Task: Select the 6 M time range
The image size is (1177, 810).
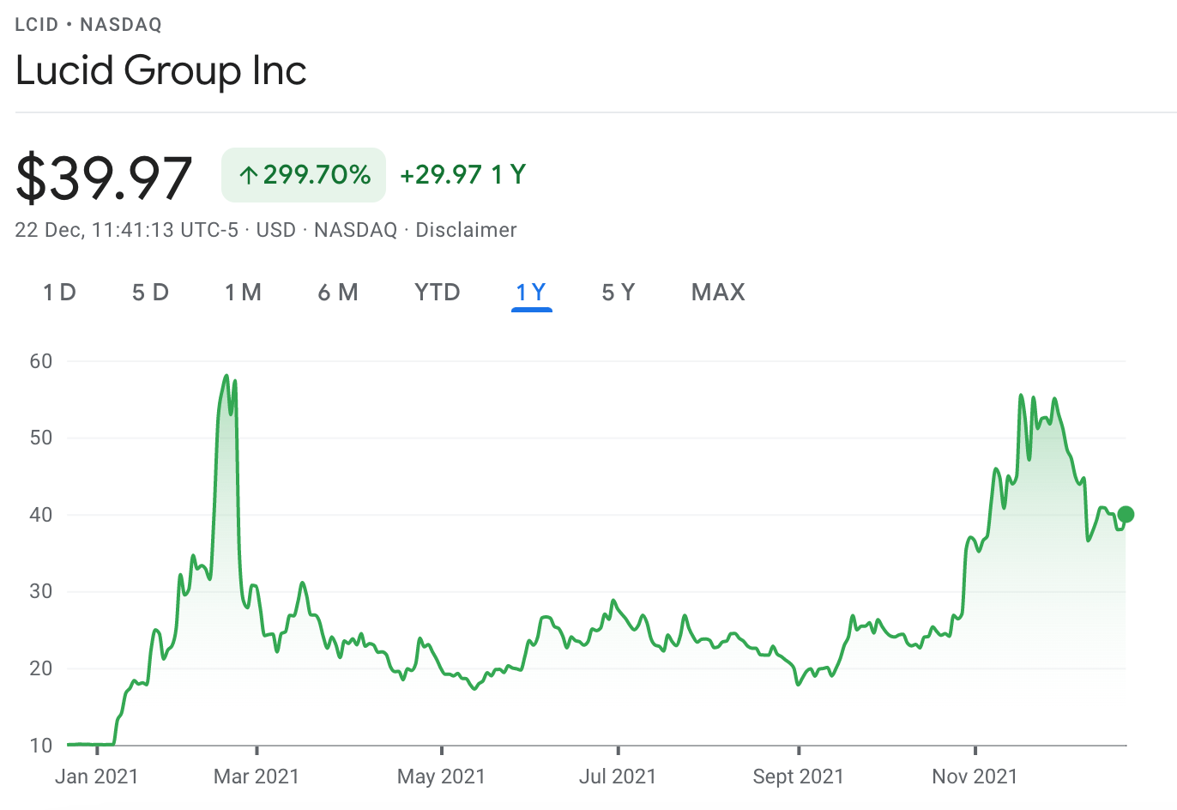Action: [338, 293]
